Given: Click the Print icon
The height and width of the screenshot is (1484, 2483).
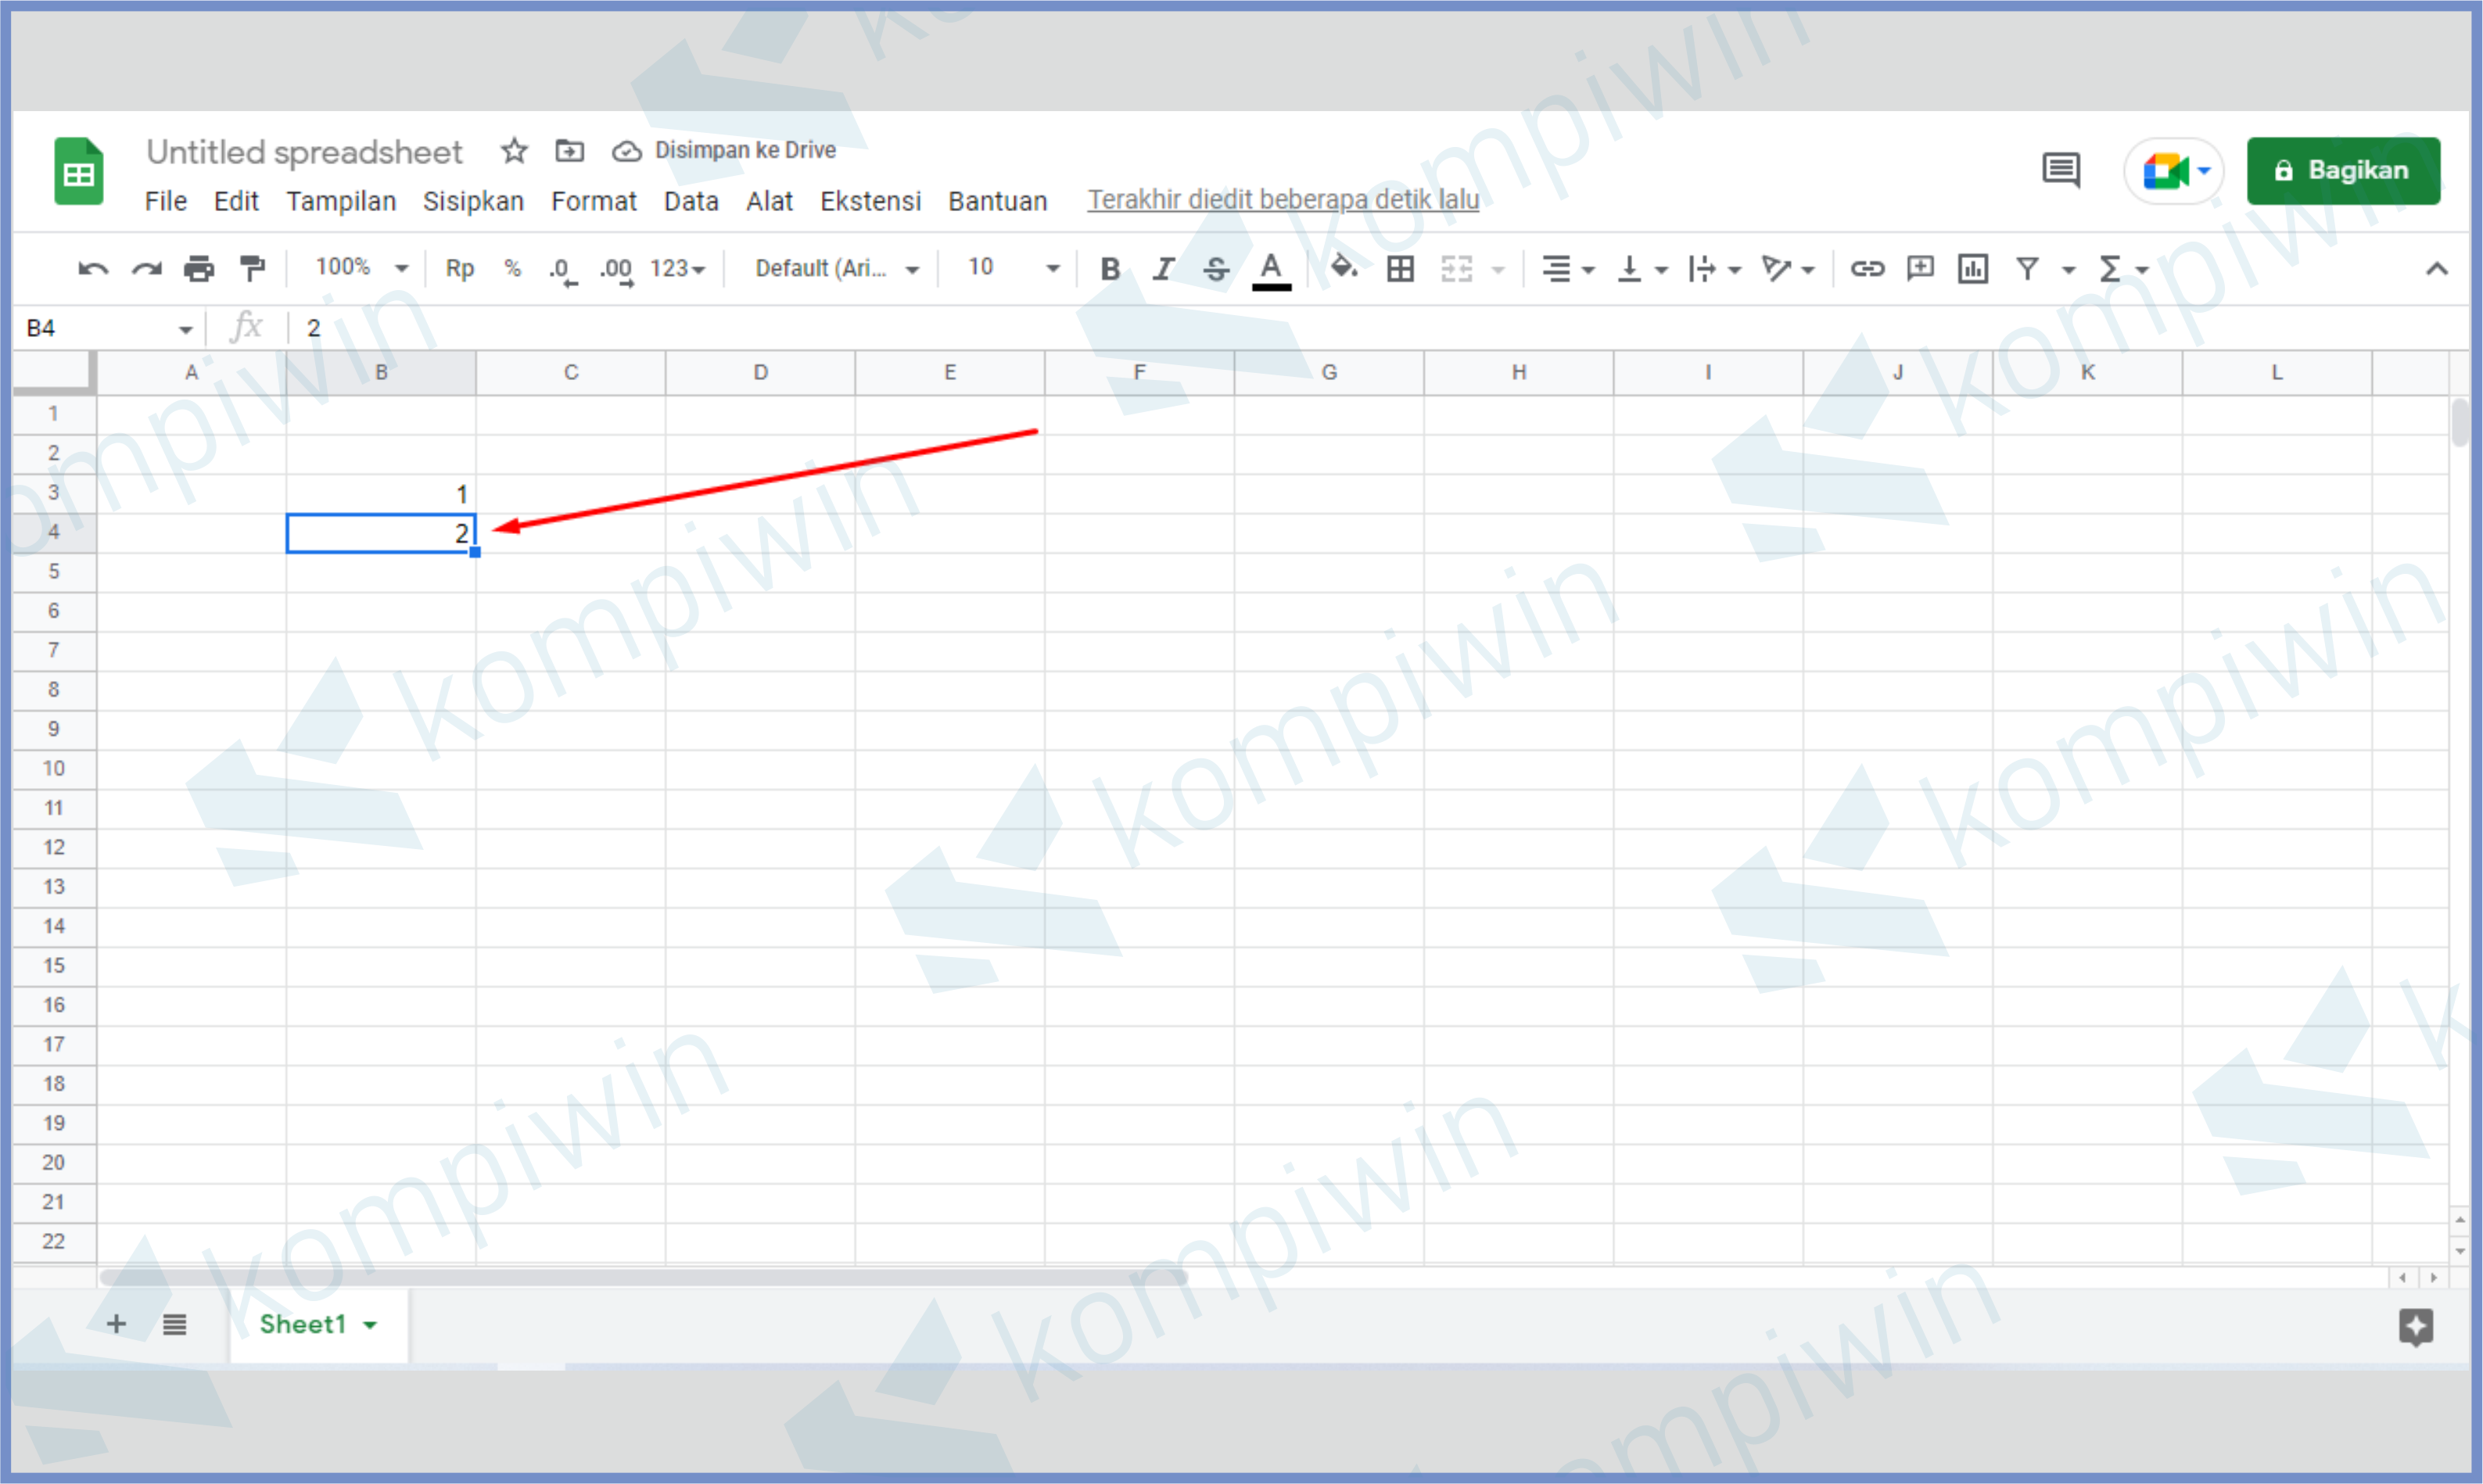Looking at the screenshot, I should tap(199, 268).
